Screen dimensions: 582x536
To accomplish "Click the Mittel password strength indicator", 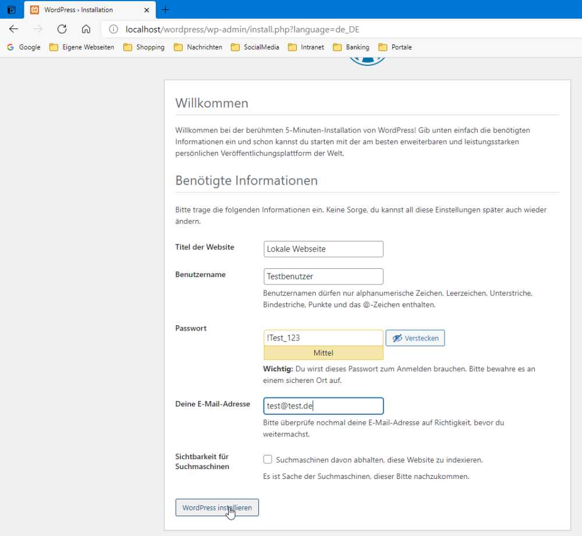I will [x=323, y=353].
